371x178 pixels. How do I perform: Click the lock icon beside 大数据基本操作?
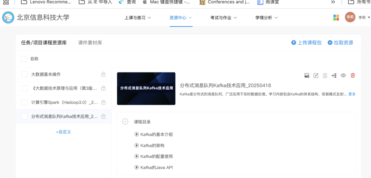(x=103, y=74)
